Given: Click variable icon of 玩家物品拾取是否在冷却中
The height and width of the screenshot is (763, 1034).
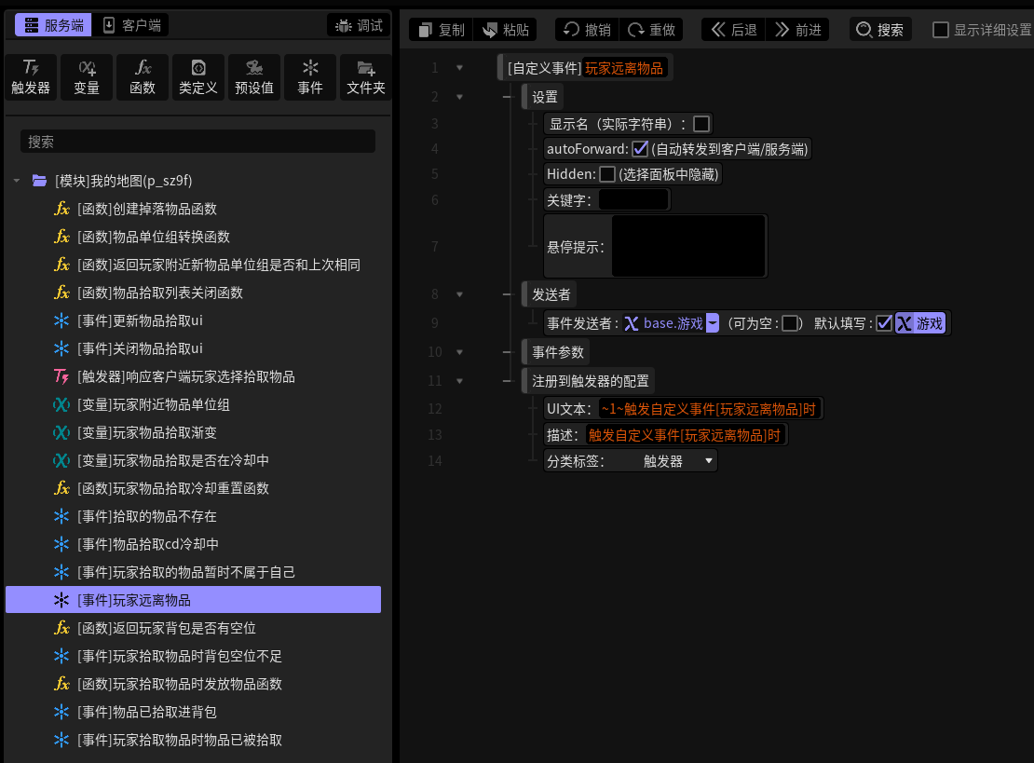Looking at the screenshot, I should [61, 460].
